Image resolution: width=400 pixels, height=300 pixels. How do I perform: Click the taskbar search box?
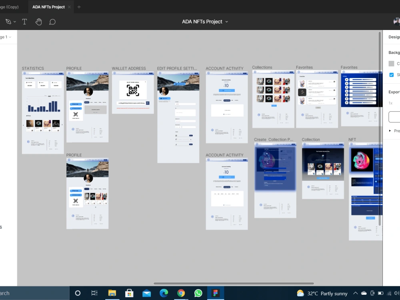(34, 293)
